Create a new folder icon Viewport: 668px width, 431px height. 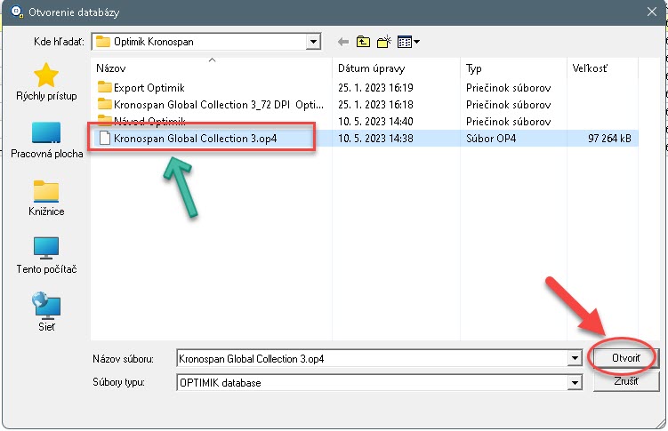(x=384, y=42)
